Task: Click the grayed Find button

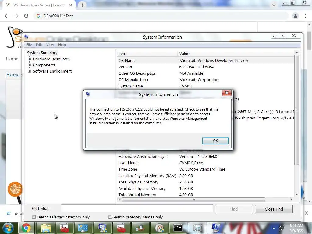Action: (x=234, y=209)
